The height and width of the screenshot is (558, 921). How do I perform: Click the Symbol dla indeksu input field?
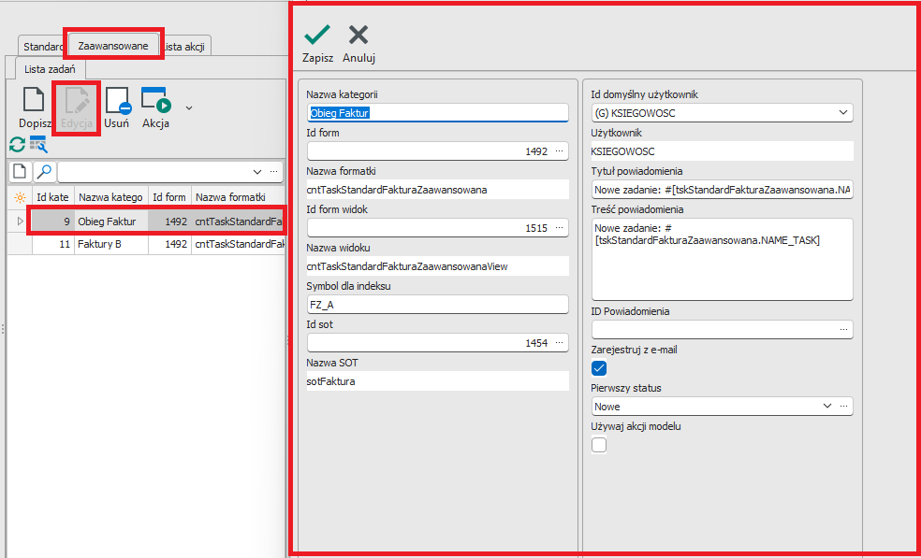click(436, 305)
